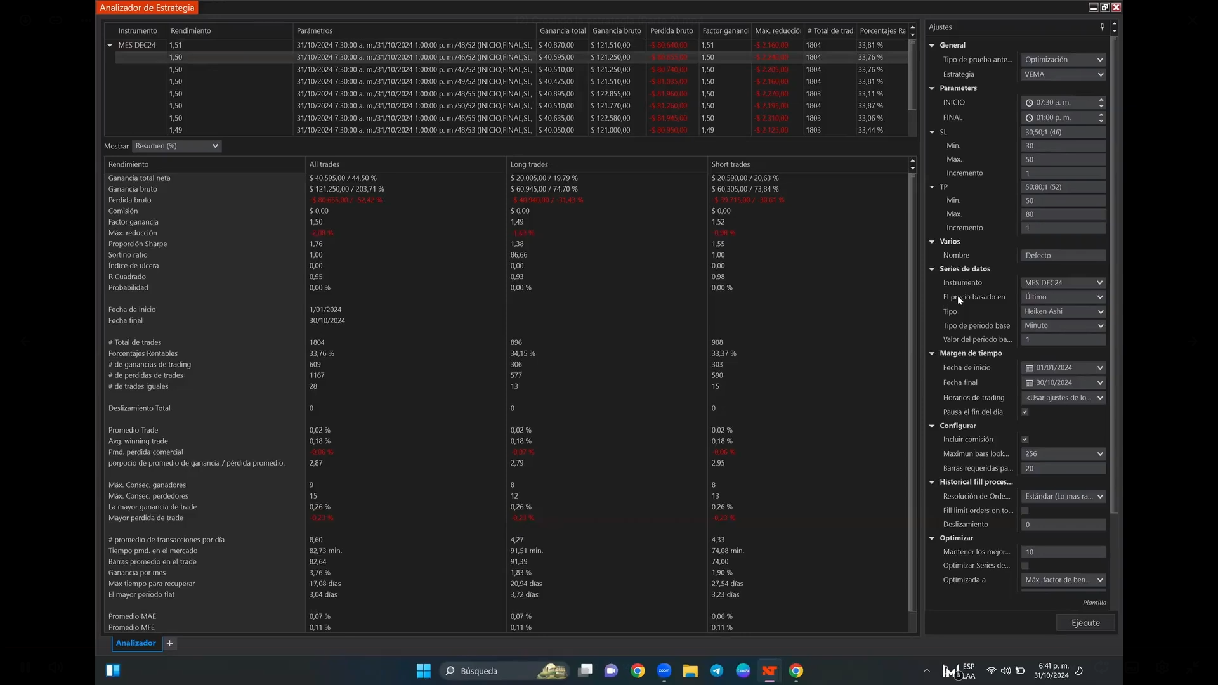1218x685 pixels.
Task: Click the summary panel vertical scrollbar
Action: click(912, 393)
